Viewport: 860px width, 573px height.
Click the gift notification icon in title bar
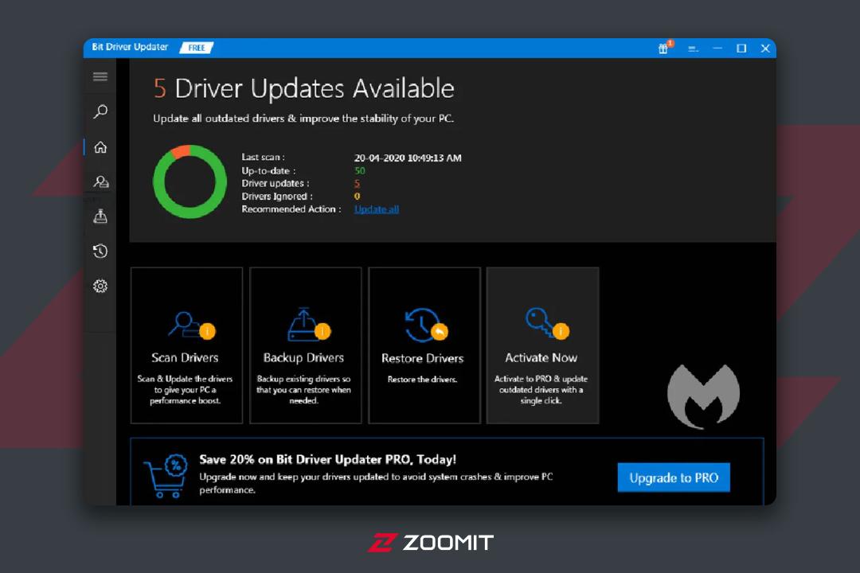coord(665,48)
